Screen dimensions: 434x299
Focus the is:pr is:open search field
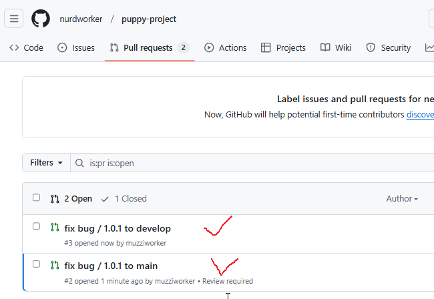pos(252,163)
